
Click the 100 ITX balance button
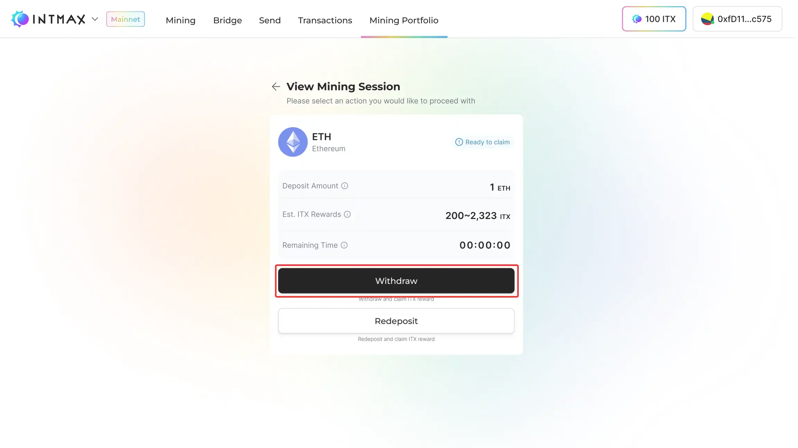pyautogui.click(x=654, y=19)
